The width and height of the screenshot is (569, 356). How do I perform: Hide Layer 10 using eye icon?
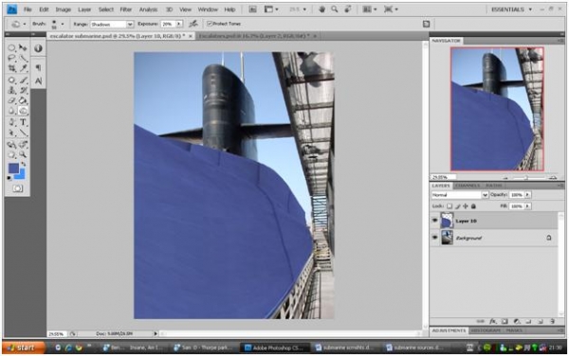[434, 221]
